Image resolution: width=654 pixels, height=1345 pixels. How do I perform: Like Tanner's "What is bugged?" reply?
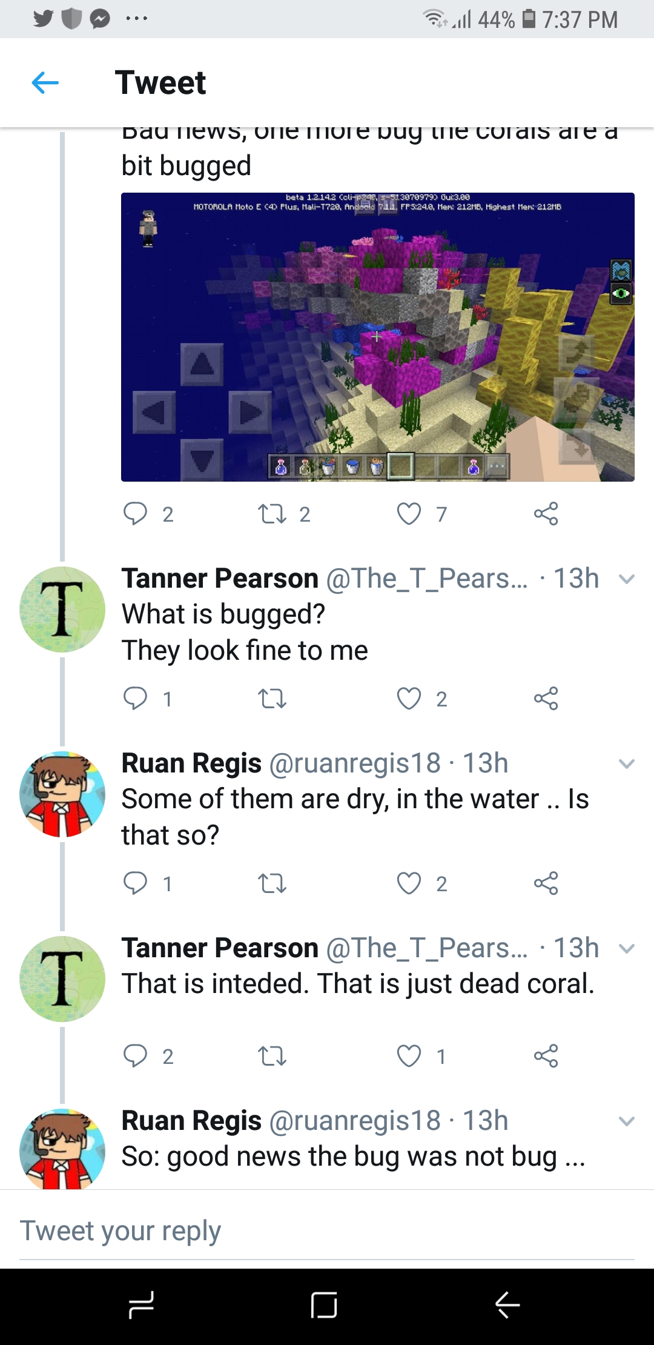[409, 699]
